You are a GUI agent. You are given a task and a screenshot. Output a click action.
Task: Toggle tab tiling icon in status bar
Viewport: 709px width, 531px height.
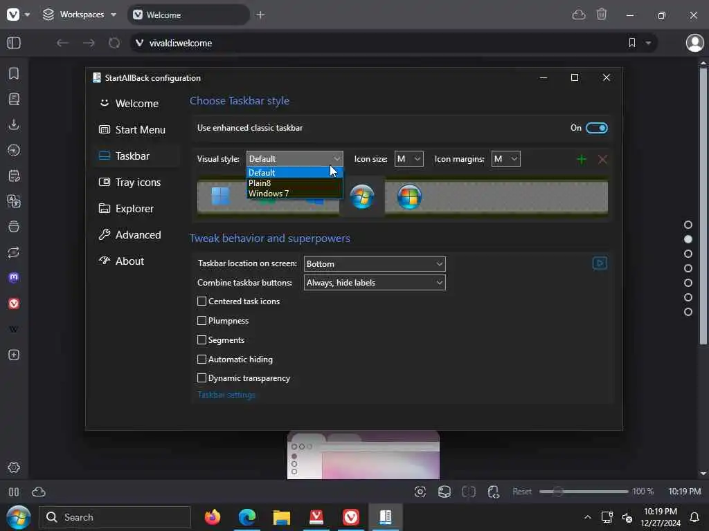click(469, 492)
